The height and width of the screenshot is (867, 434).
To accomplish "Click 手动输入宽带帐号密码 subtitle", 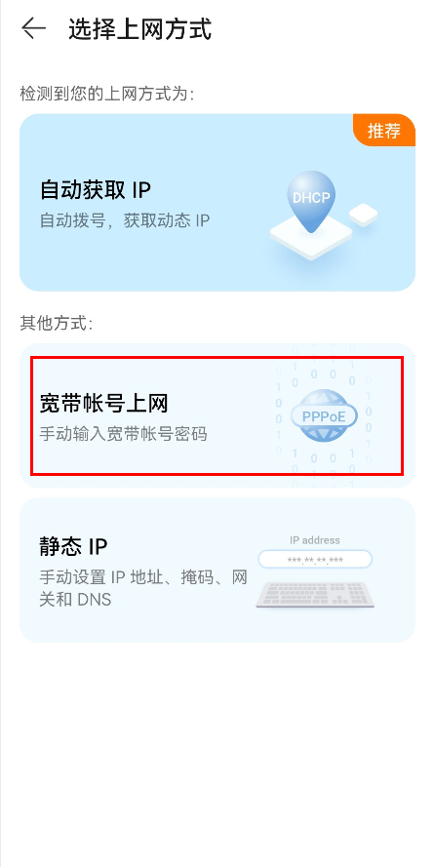I will 123,434.
